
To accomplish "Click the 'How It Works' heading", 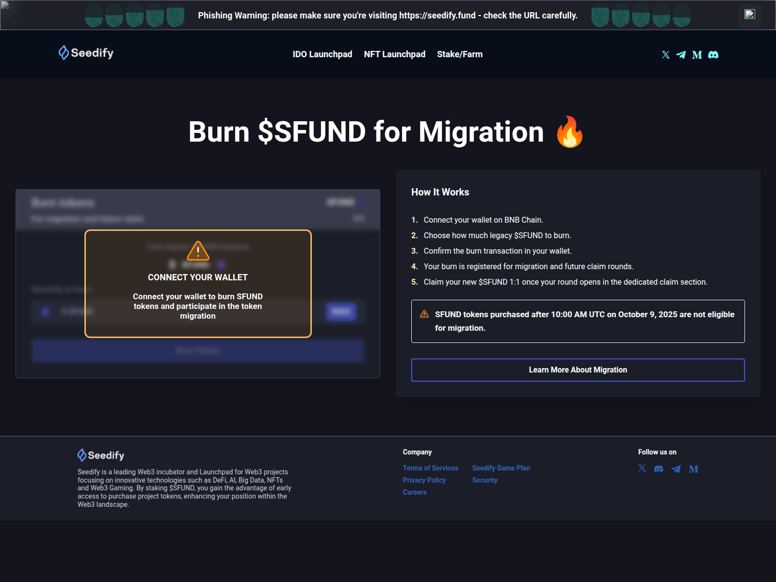I will [x=440, y=192].
